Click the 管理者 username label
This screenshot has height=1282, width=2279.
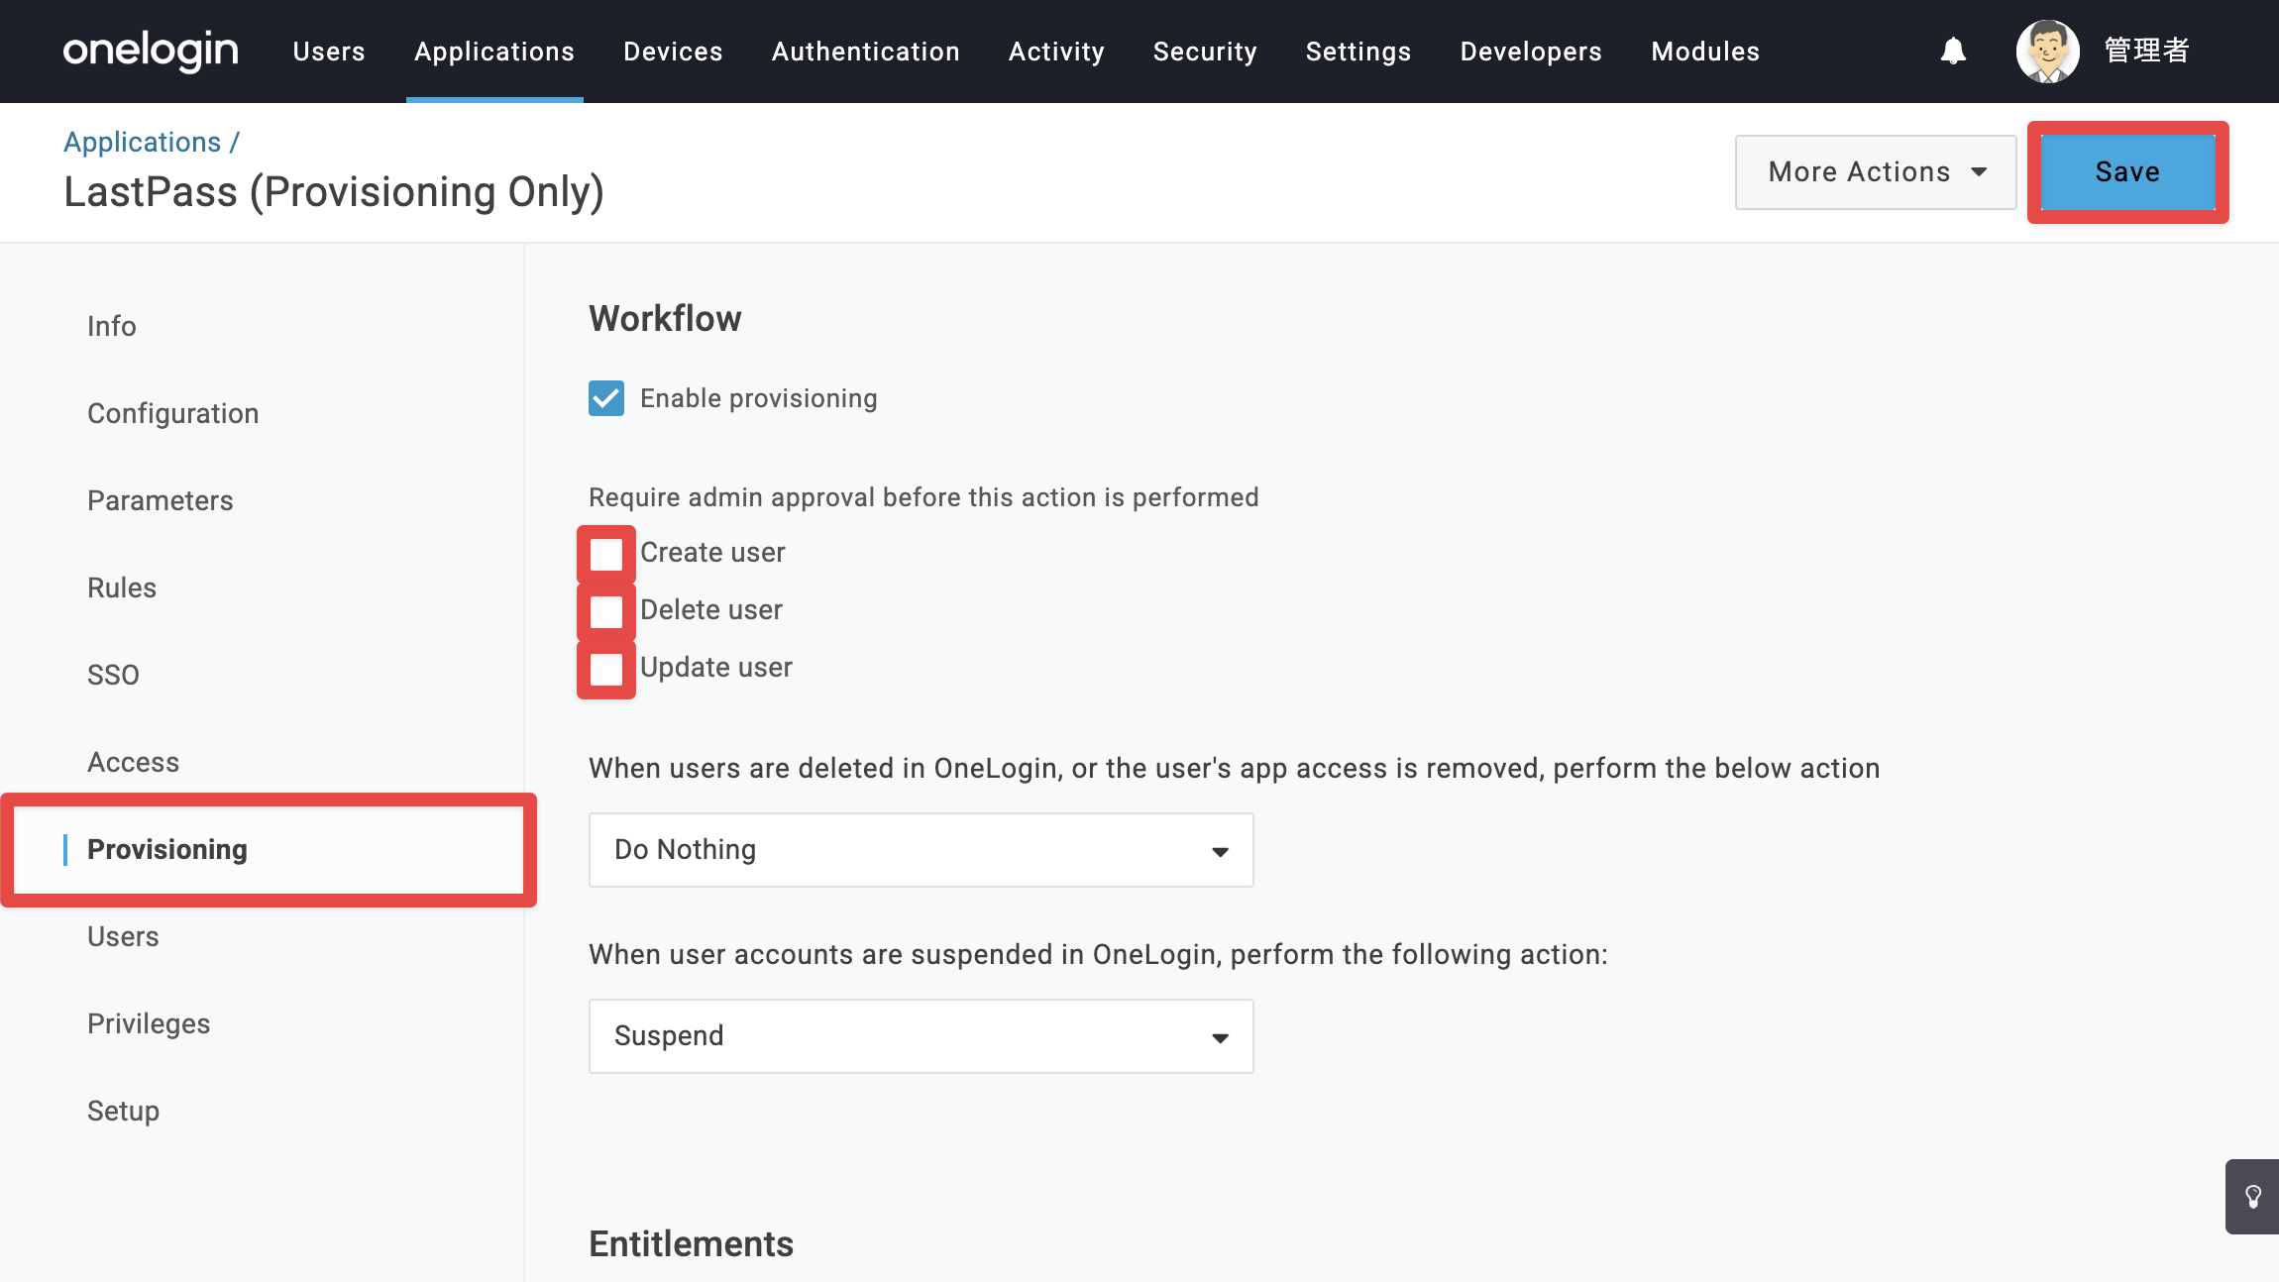click(x=2147, y=51)
